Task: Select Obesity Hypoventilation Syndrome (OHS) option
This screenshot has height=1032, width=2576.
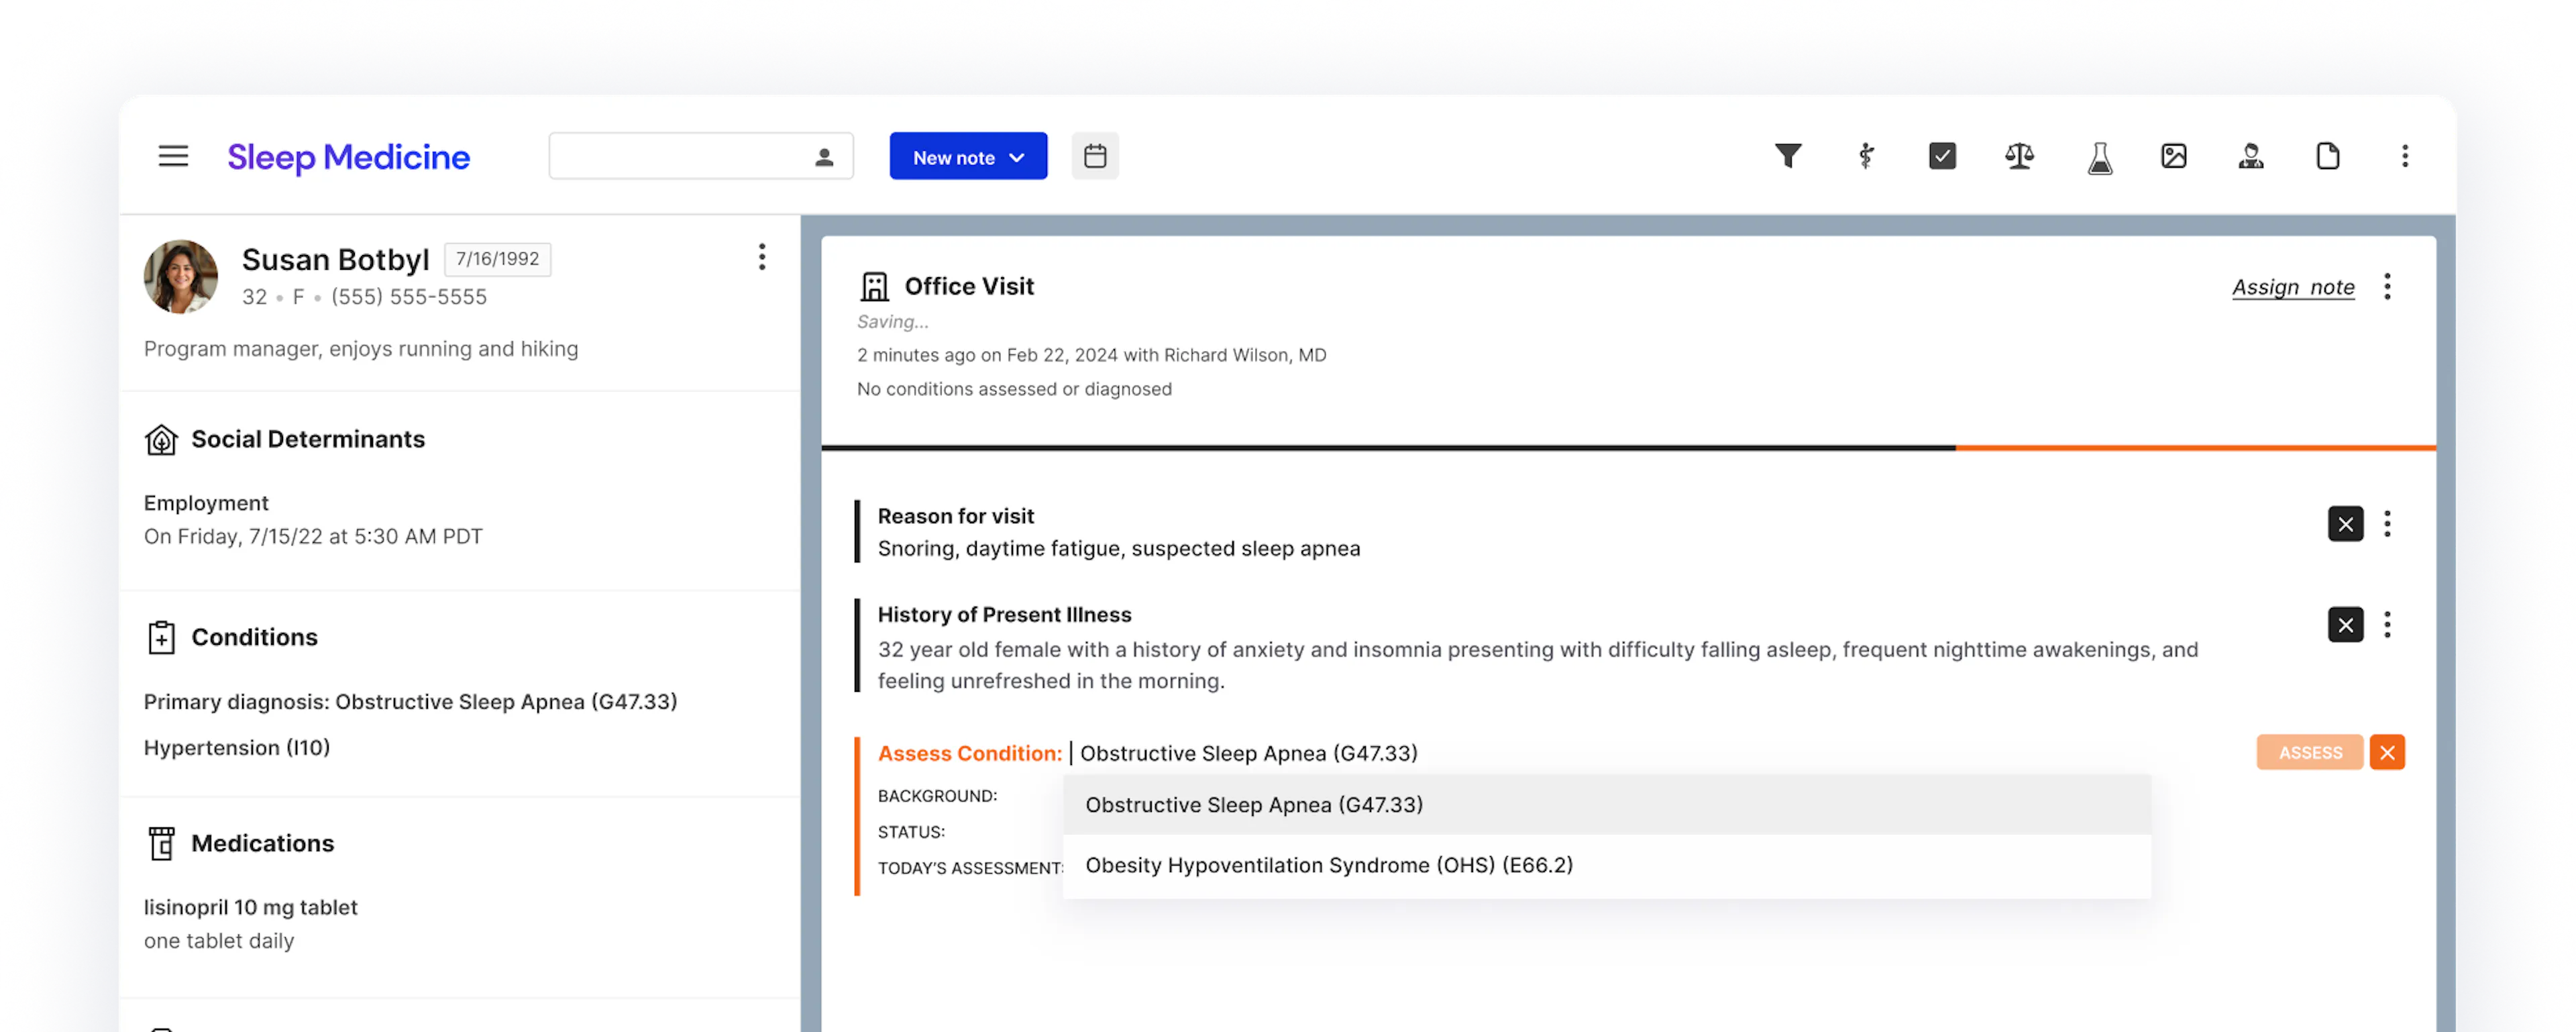Action: pyautogui.click(x=1328, y=865)
